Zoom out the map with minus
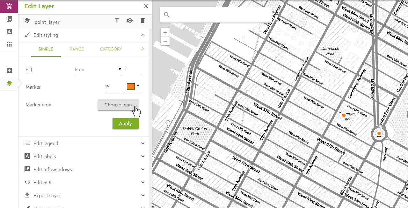The image size is (408, 208). [x=165, y=41]
